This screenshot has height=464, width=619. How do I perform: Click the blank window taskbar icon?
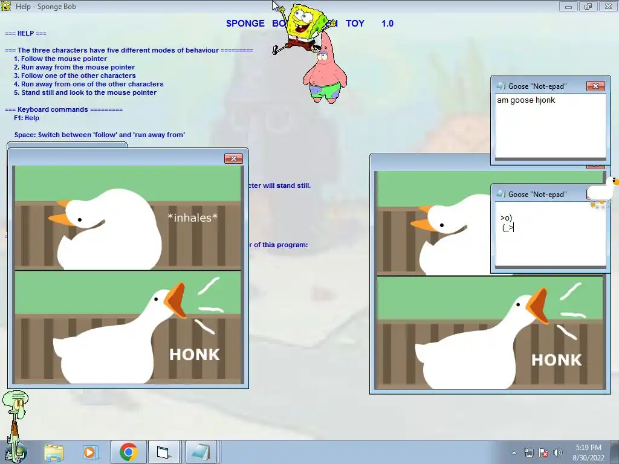tap(163, 452)
